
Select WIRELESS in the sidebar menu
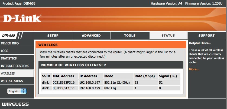17,73
